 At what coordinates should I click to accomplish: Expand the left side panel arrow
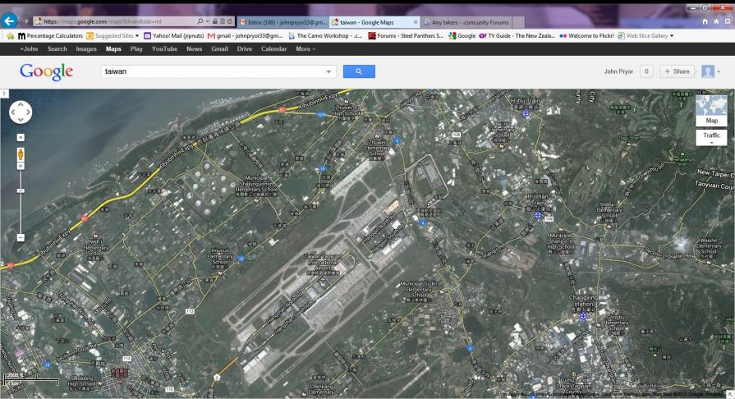(x=4, y=94)
